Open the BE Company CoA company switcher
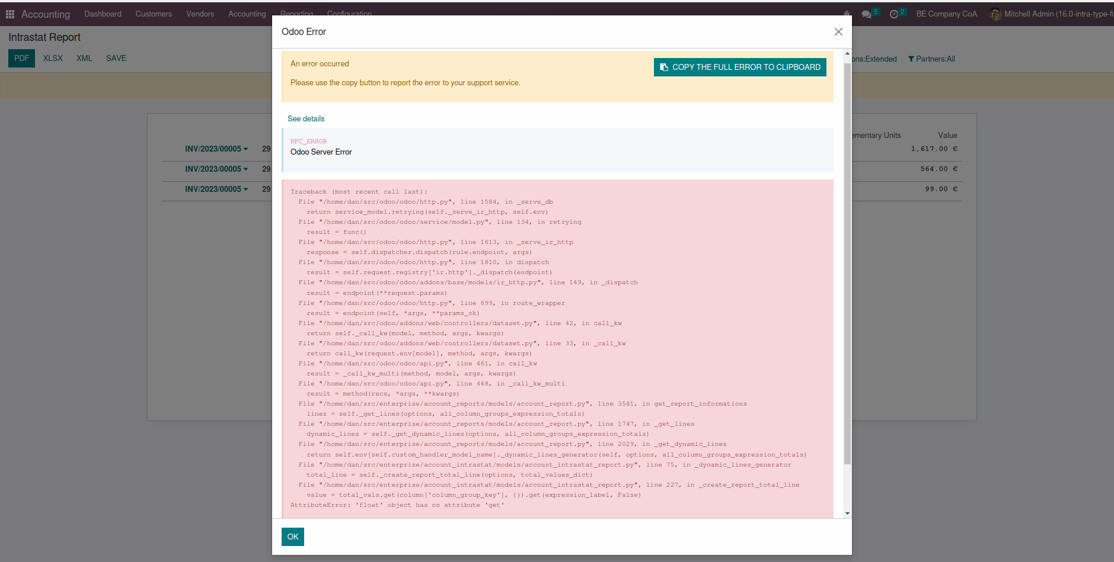The image size is (1114, 562). pos(946,14)
